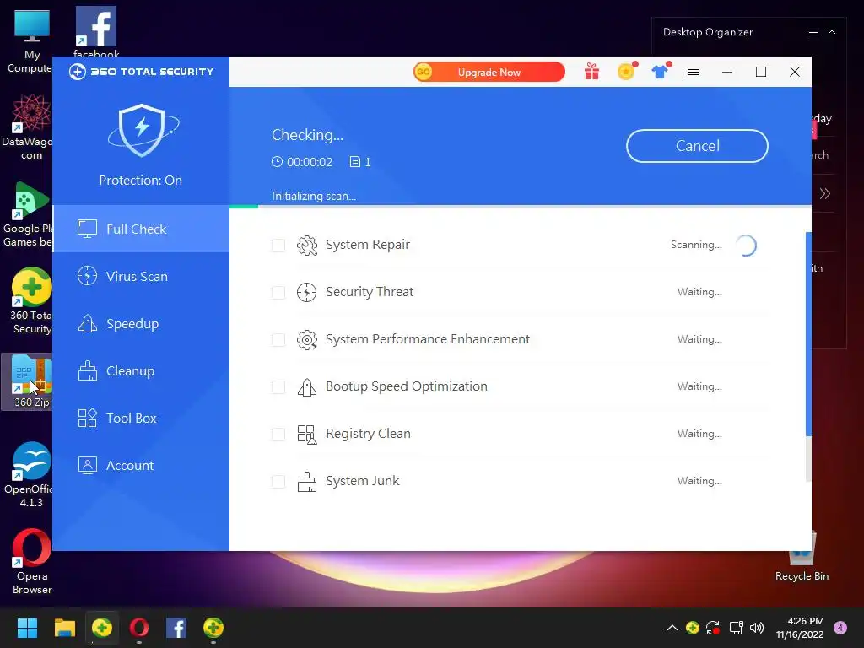Switch to the Speedup tab
This screenshot has width=864, height=648.
point(141,323)
